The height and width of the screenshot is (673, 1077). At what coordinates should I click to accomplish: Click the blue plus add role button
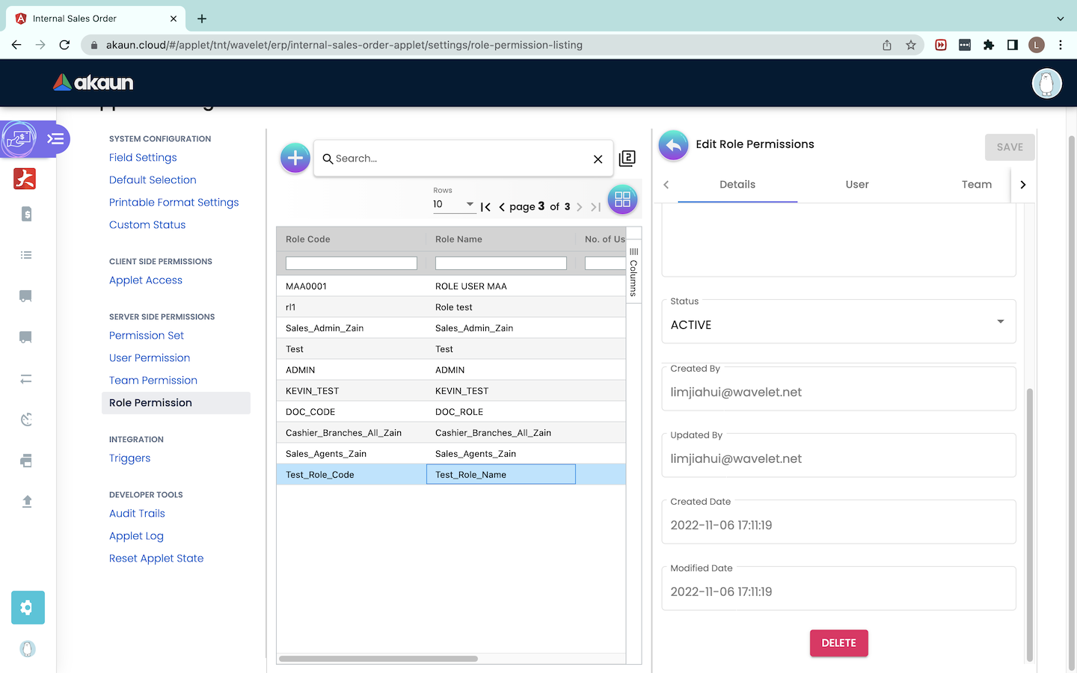tap(295, 158)
